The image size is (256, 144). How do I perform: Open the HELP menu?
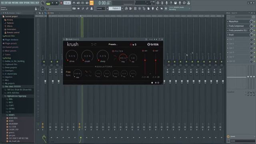point(37,3)
